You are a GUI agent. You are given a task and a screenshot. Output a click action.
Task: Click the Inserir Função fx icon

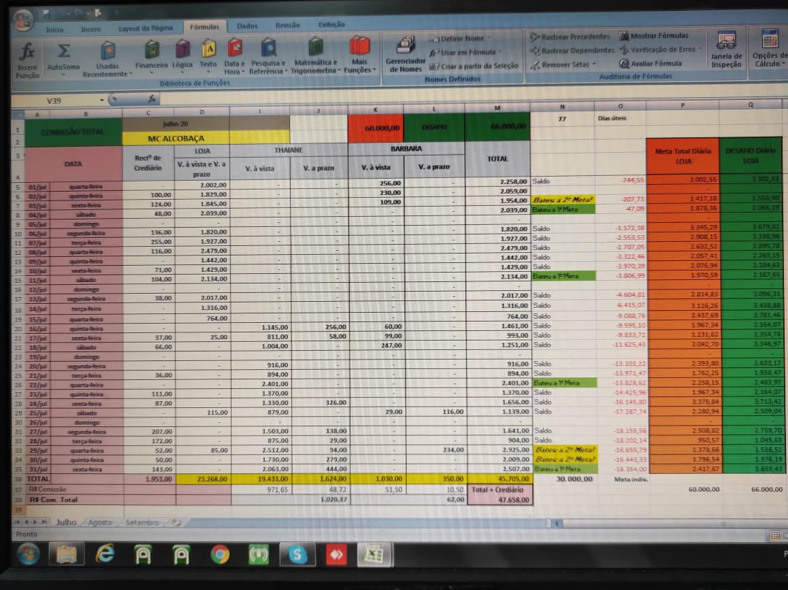(x=27, y=52)
